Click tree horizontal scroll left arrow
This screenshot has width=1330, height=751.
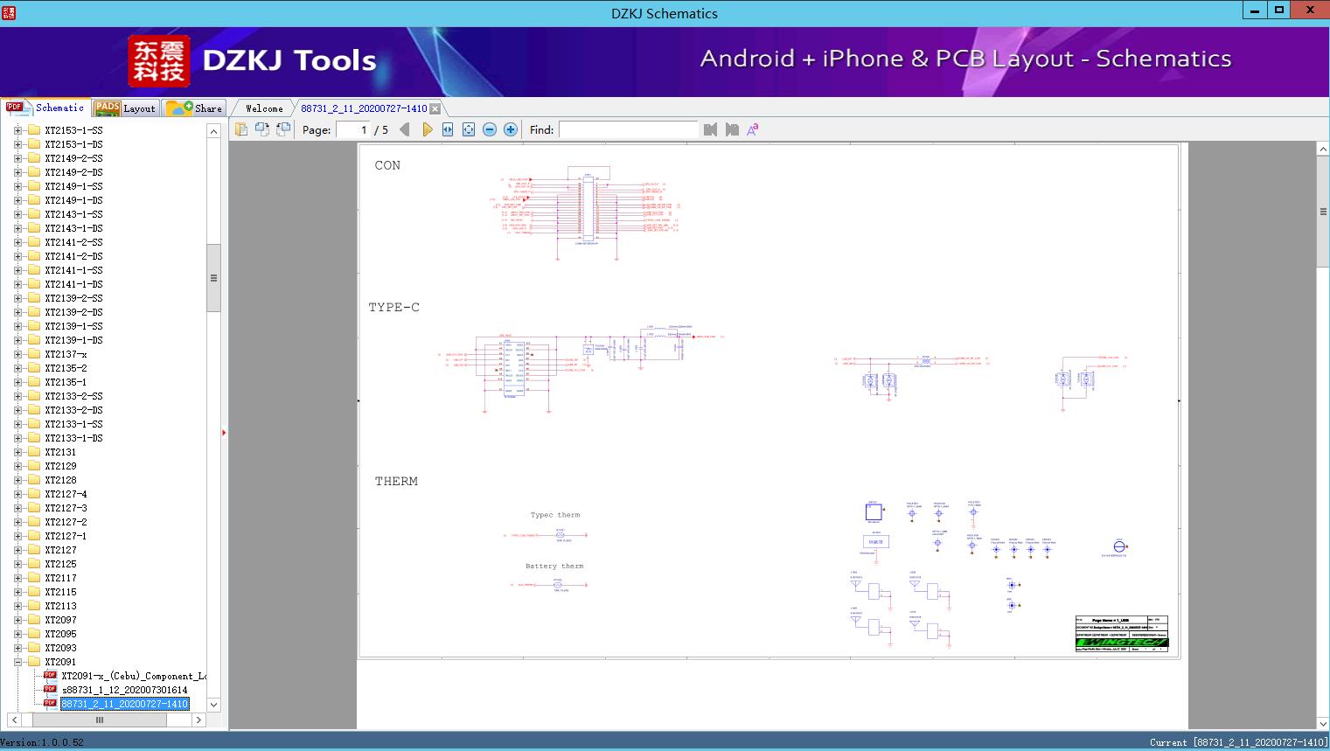click(x=14, y=720)
